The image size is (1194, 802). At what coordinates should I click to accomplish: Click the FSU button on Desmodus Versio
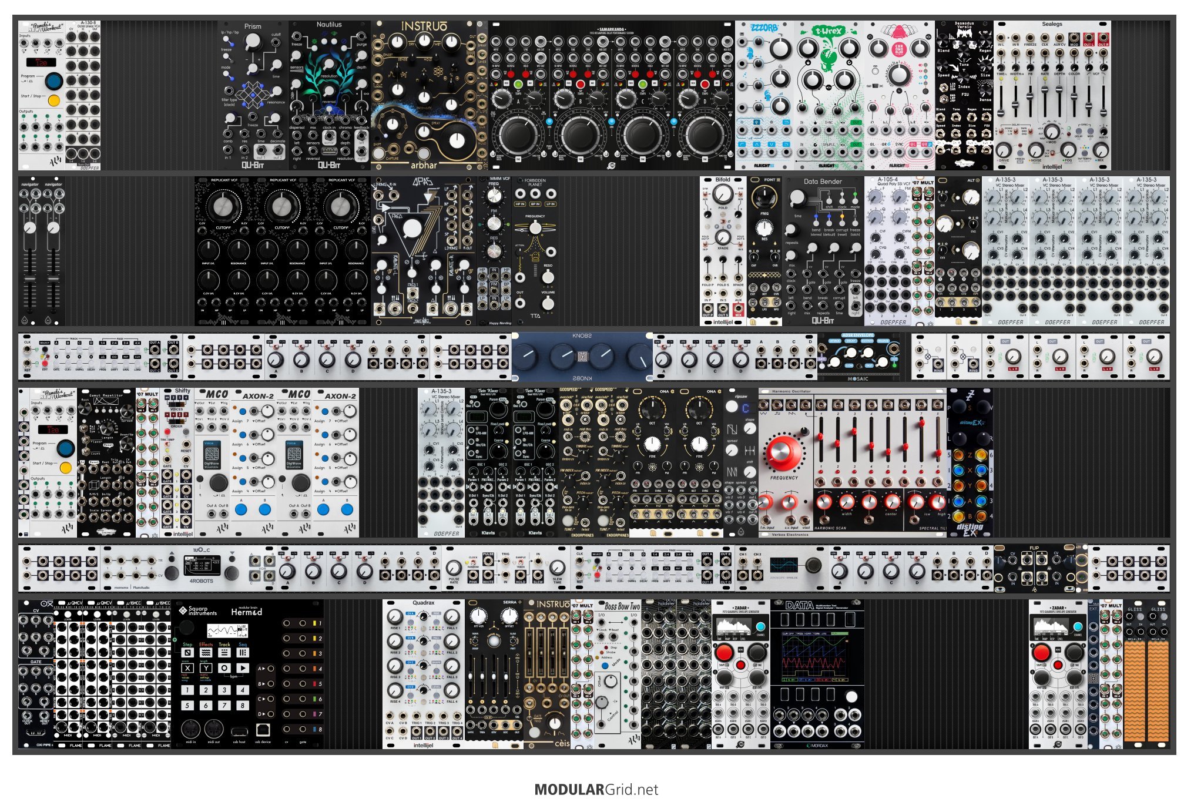964,101
